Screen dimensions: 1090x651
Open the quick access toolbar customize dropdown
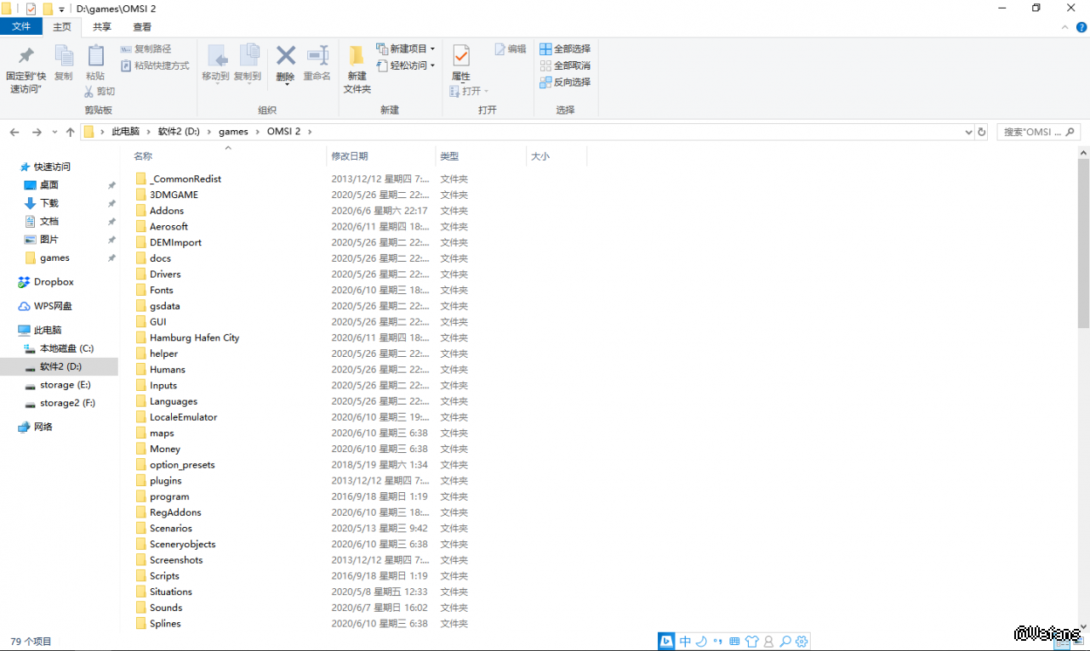pyautogui.click(x=61, y=9)
